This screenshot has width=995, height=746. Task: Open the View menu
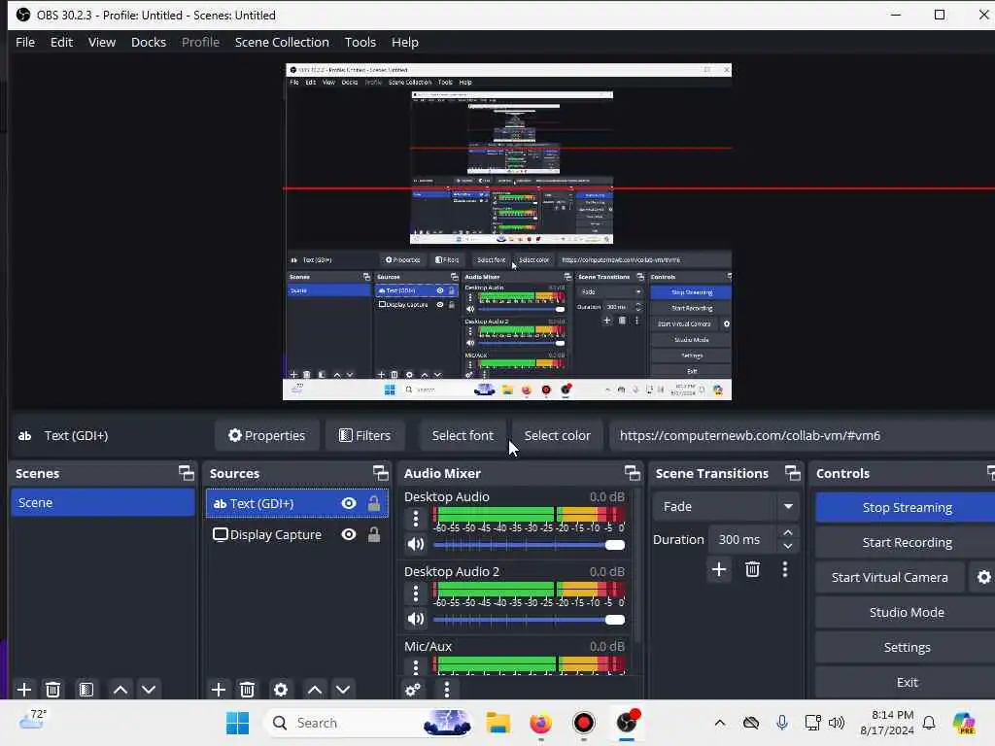tap(101, 42)
